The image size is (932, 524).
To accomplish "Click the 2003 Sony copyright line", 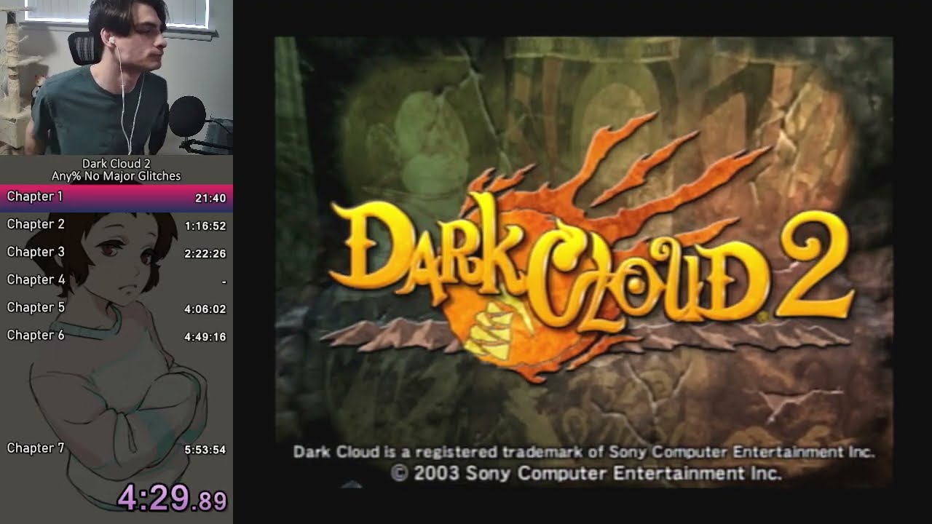I will [x=586, y=473].
